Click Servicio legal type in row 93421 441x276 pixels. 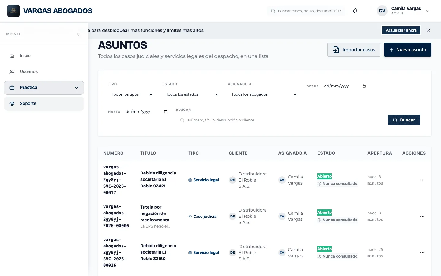pos(204,180)
